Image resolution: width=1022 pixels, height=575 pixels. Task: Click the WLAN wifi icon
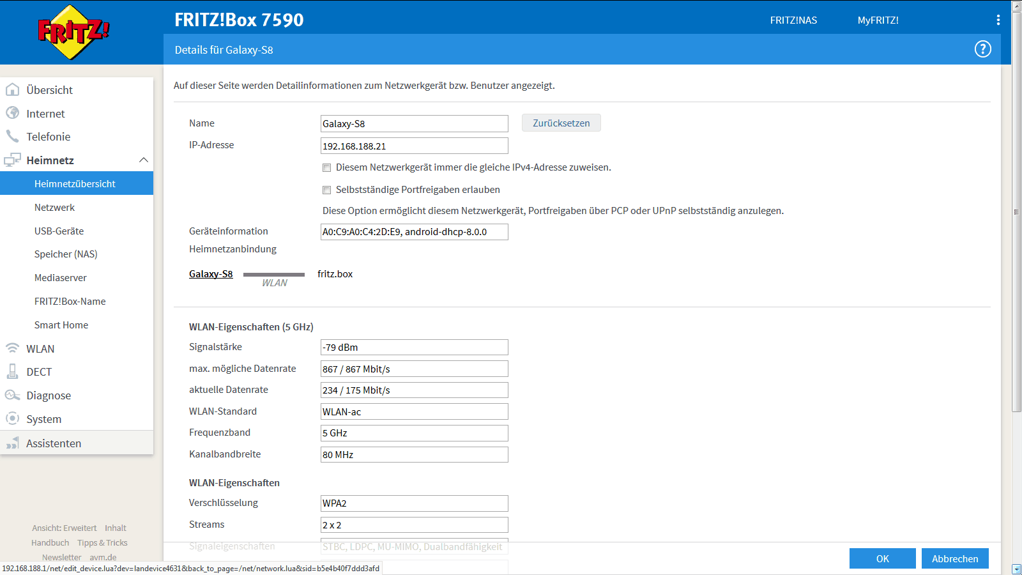12,348
